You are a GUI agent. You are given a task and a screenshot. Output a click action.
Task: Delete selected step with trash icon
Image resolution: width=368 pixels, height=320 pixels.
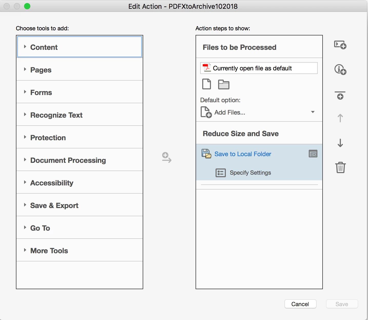pos(340,167)
